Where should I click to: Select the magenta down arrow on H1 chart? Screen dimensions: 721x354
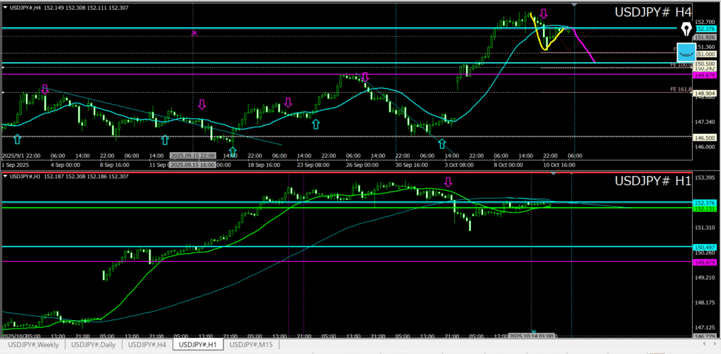(x=448, y=182)
